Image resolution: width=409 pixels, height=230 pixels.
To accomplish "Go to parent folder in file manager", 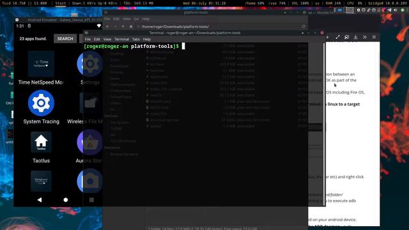I will pyautogui.click(x=123, y=27).
